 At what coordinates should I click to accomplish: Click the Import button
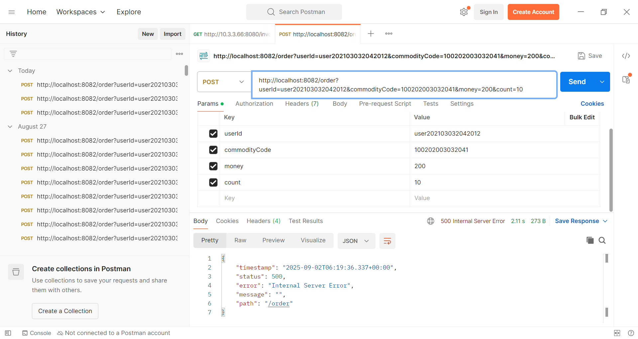point(172,34)
